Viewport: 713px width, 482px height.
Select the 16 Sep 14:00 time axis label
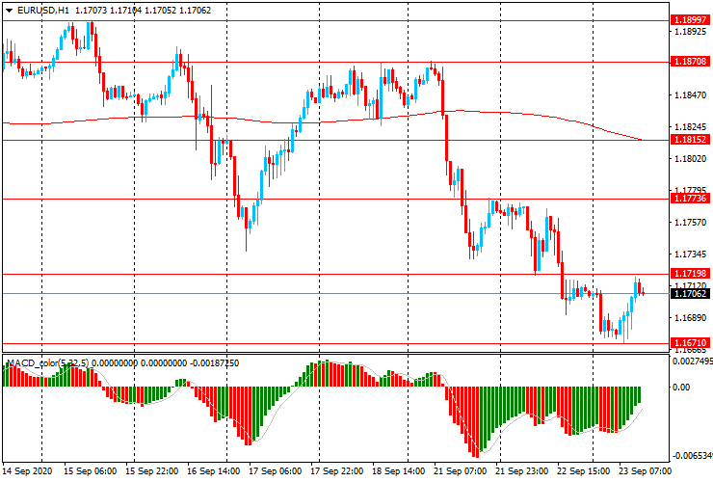[x=213, y=471]
